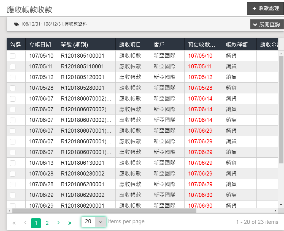This screenshot has width=284, height=231.
Task: Expand the 展開查詢 query panel
Action: pyautogui.click(x=266, y=24)
